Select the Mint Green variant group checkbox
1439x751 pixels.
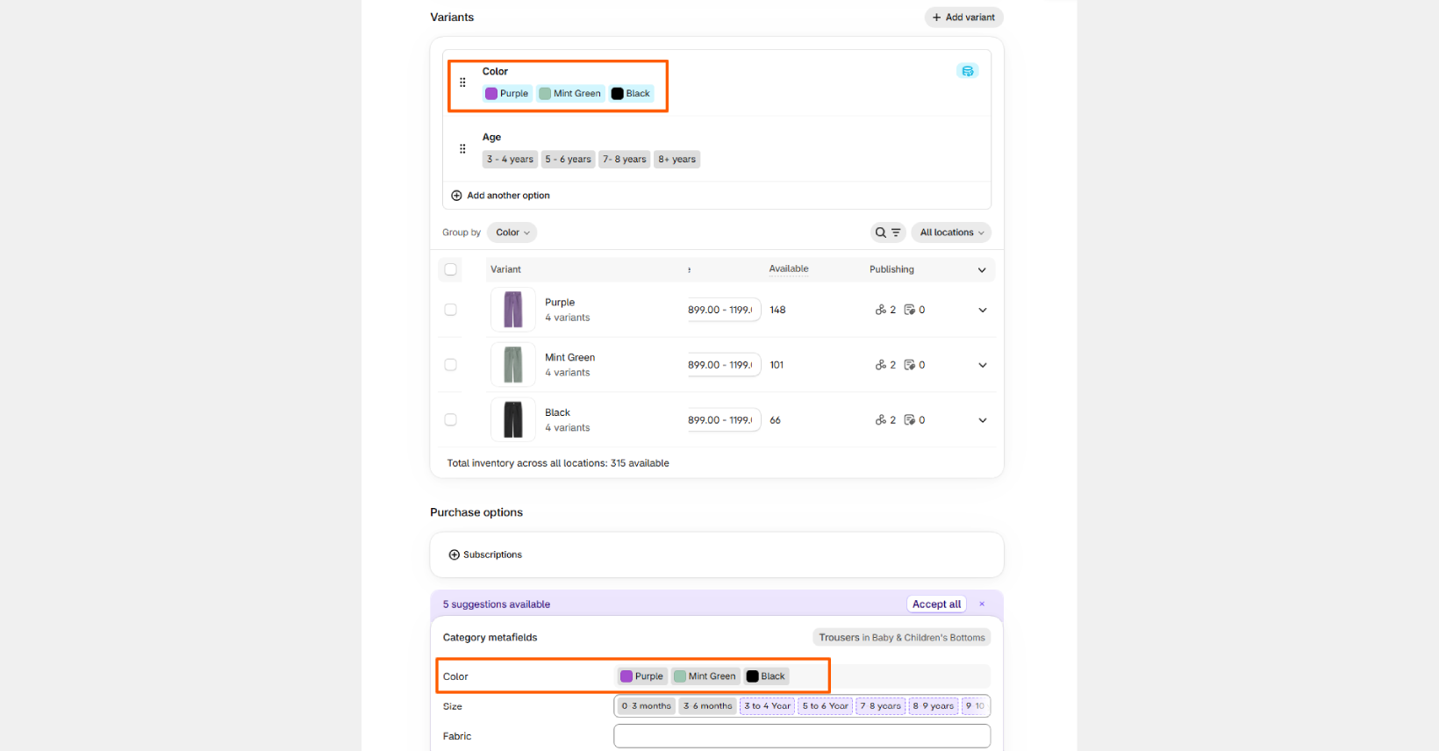[450, 365]
